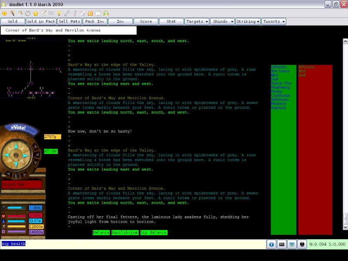Click the red heart health icon
Viewport: 348px width, 261px height.
coord(3,216)
